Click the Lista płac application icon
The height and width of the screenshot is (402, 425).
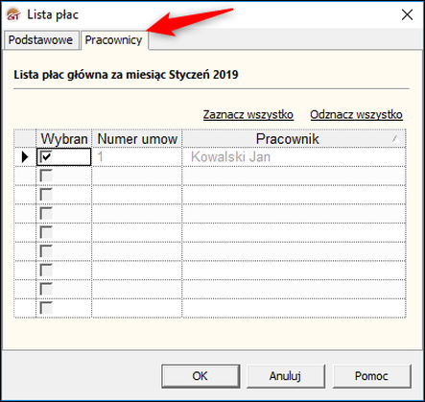[x=13, y=14]
